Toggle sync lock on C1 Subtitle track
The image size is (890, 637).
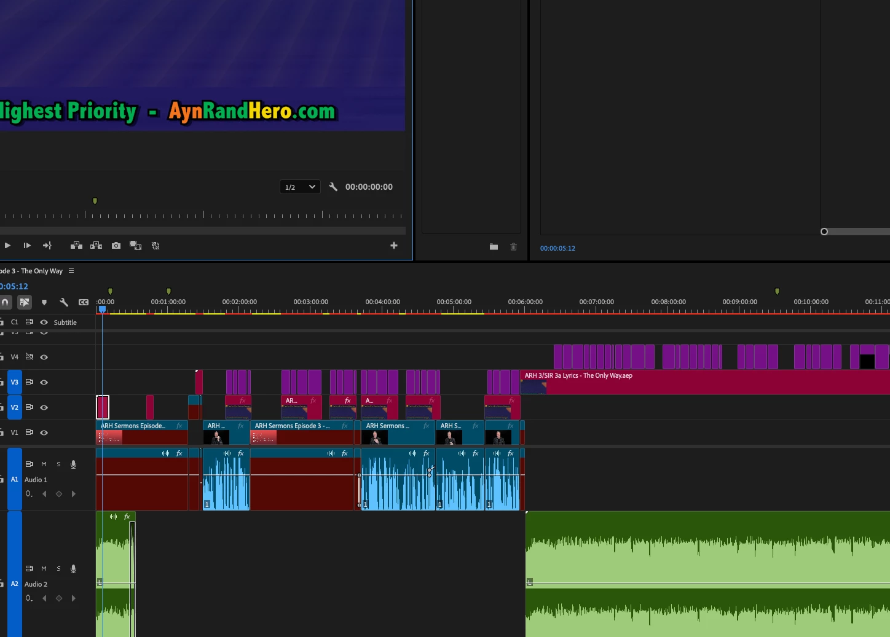(29, 322)
